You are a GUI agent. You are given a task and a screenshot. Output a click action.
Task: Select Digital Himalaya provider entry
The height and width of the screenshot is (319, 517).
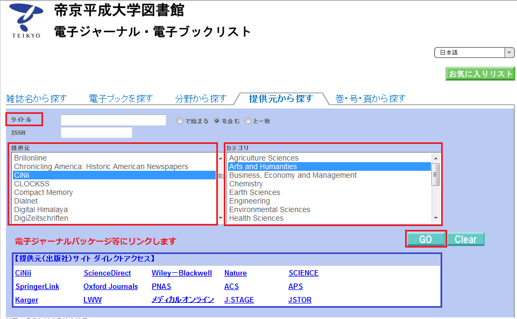[x=114, y=209]
